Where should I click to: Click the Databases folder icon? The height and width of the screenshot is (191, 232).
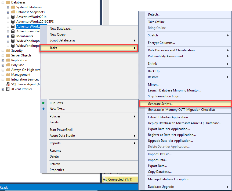[x=8, y=2]
